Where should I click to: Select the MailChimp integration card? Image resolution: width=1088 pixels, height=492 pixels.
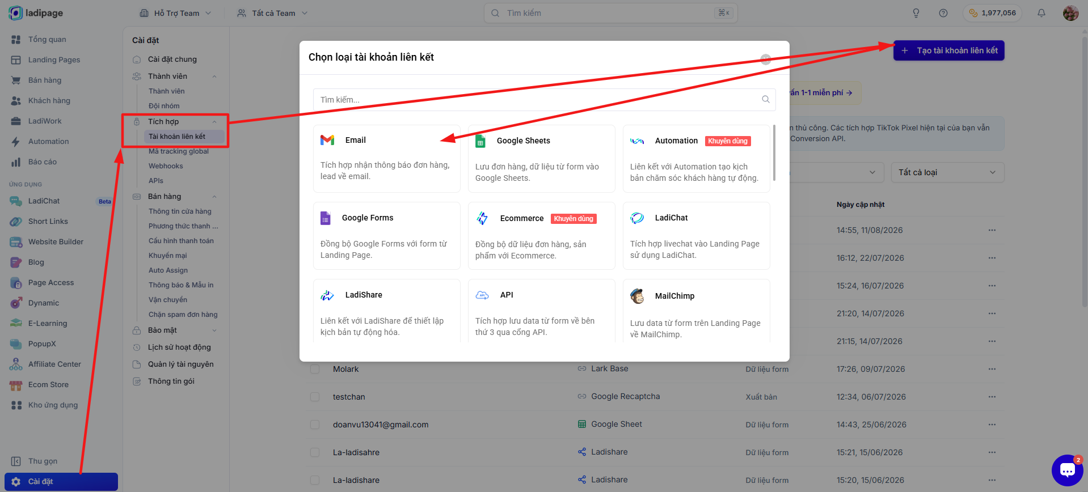coord(697,311)
